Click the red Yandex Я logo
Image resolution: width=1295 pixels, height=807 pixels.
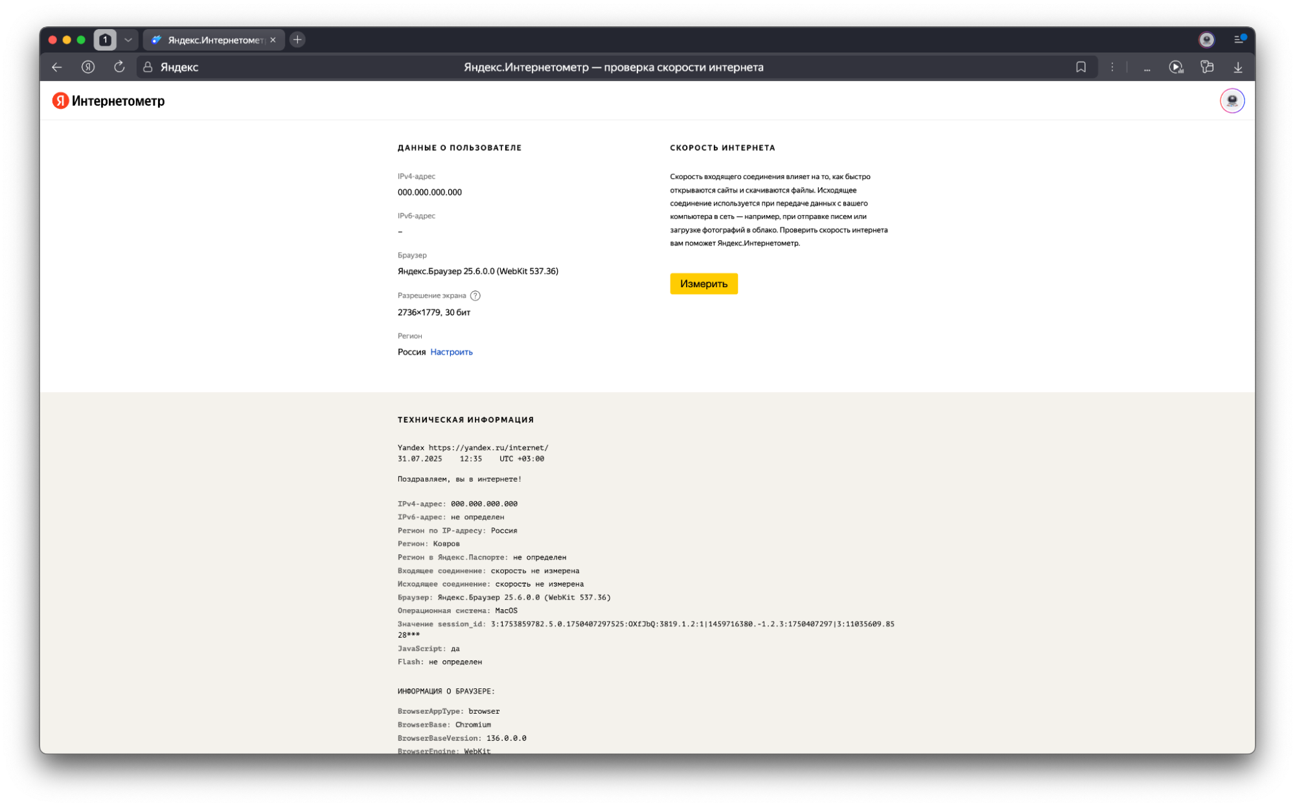(x=60, y=100)
